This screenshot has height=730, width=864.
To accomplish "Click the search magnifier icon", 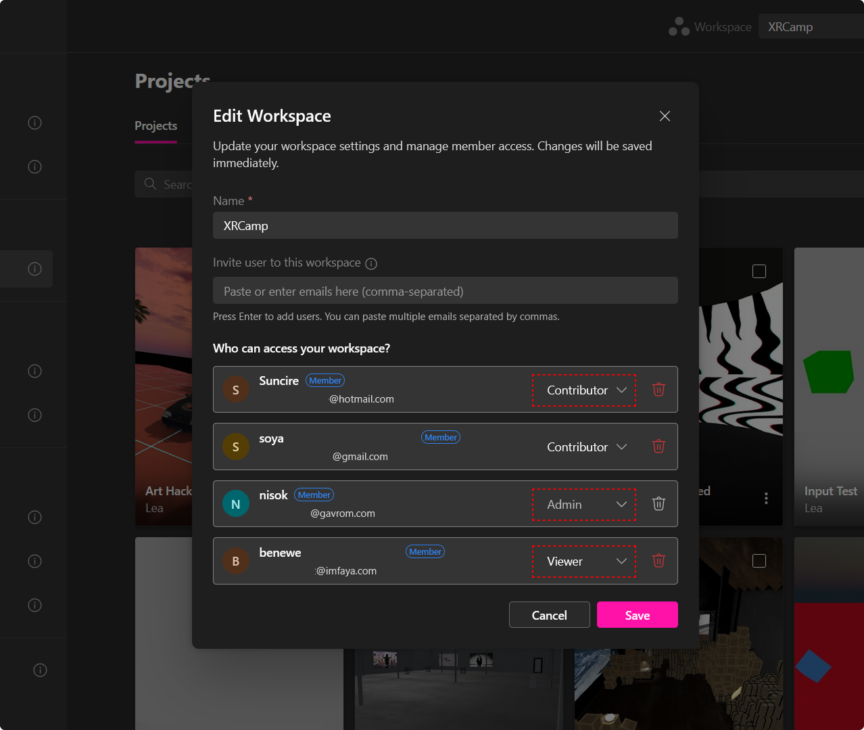I will 150,184.
